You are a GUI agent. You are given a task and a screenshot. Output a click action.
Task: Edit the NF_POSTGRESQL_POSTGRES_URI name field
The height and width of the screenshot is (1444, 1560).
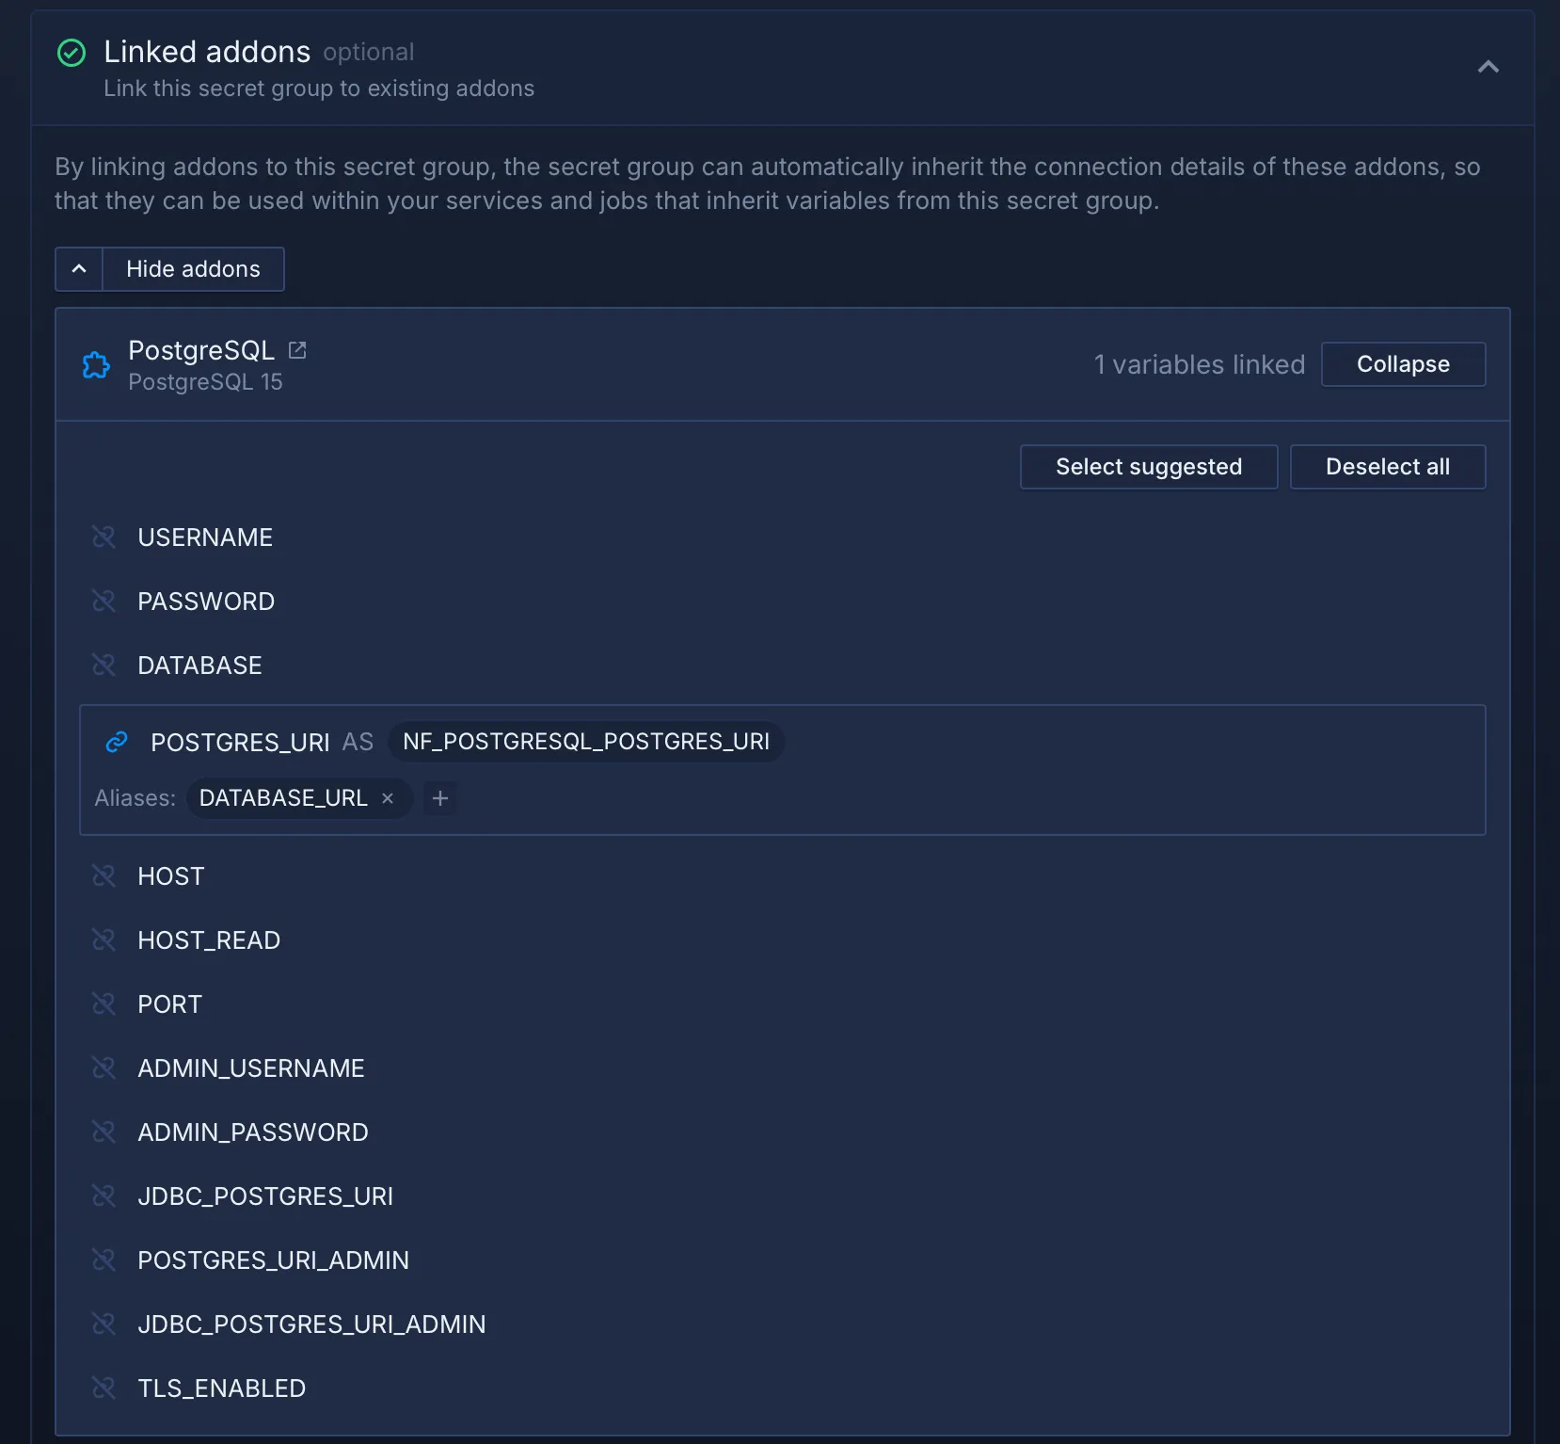(x=585, y=742)
